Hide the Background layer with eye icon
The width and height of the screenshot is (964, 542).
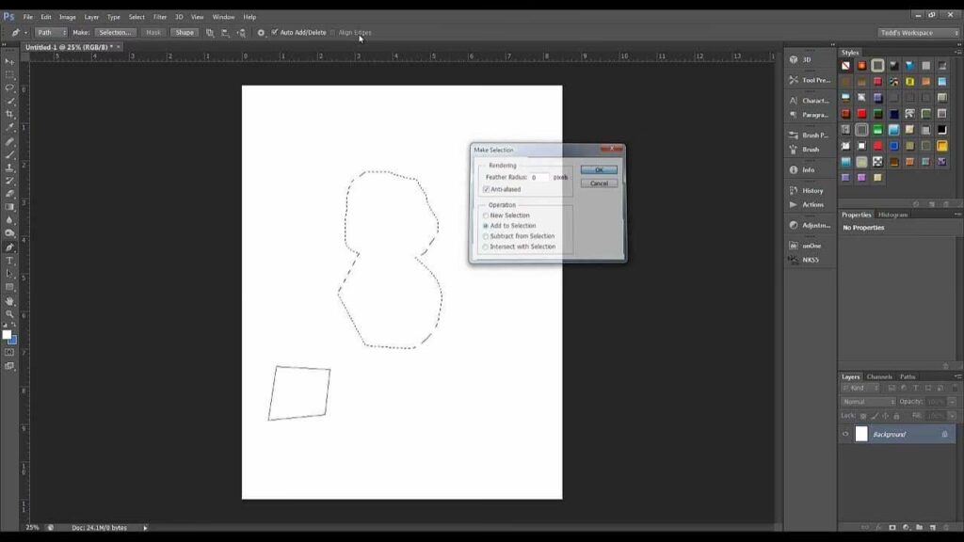845,435
